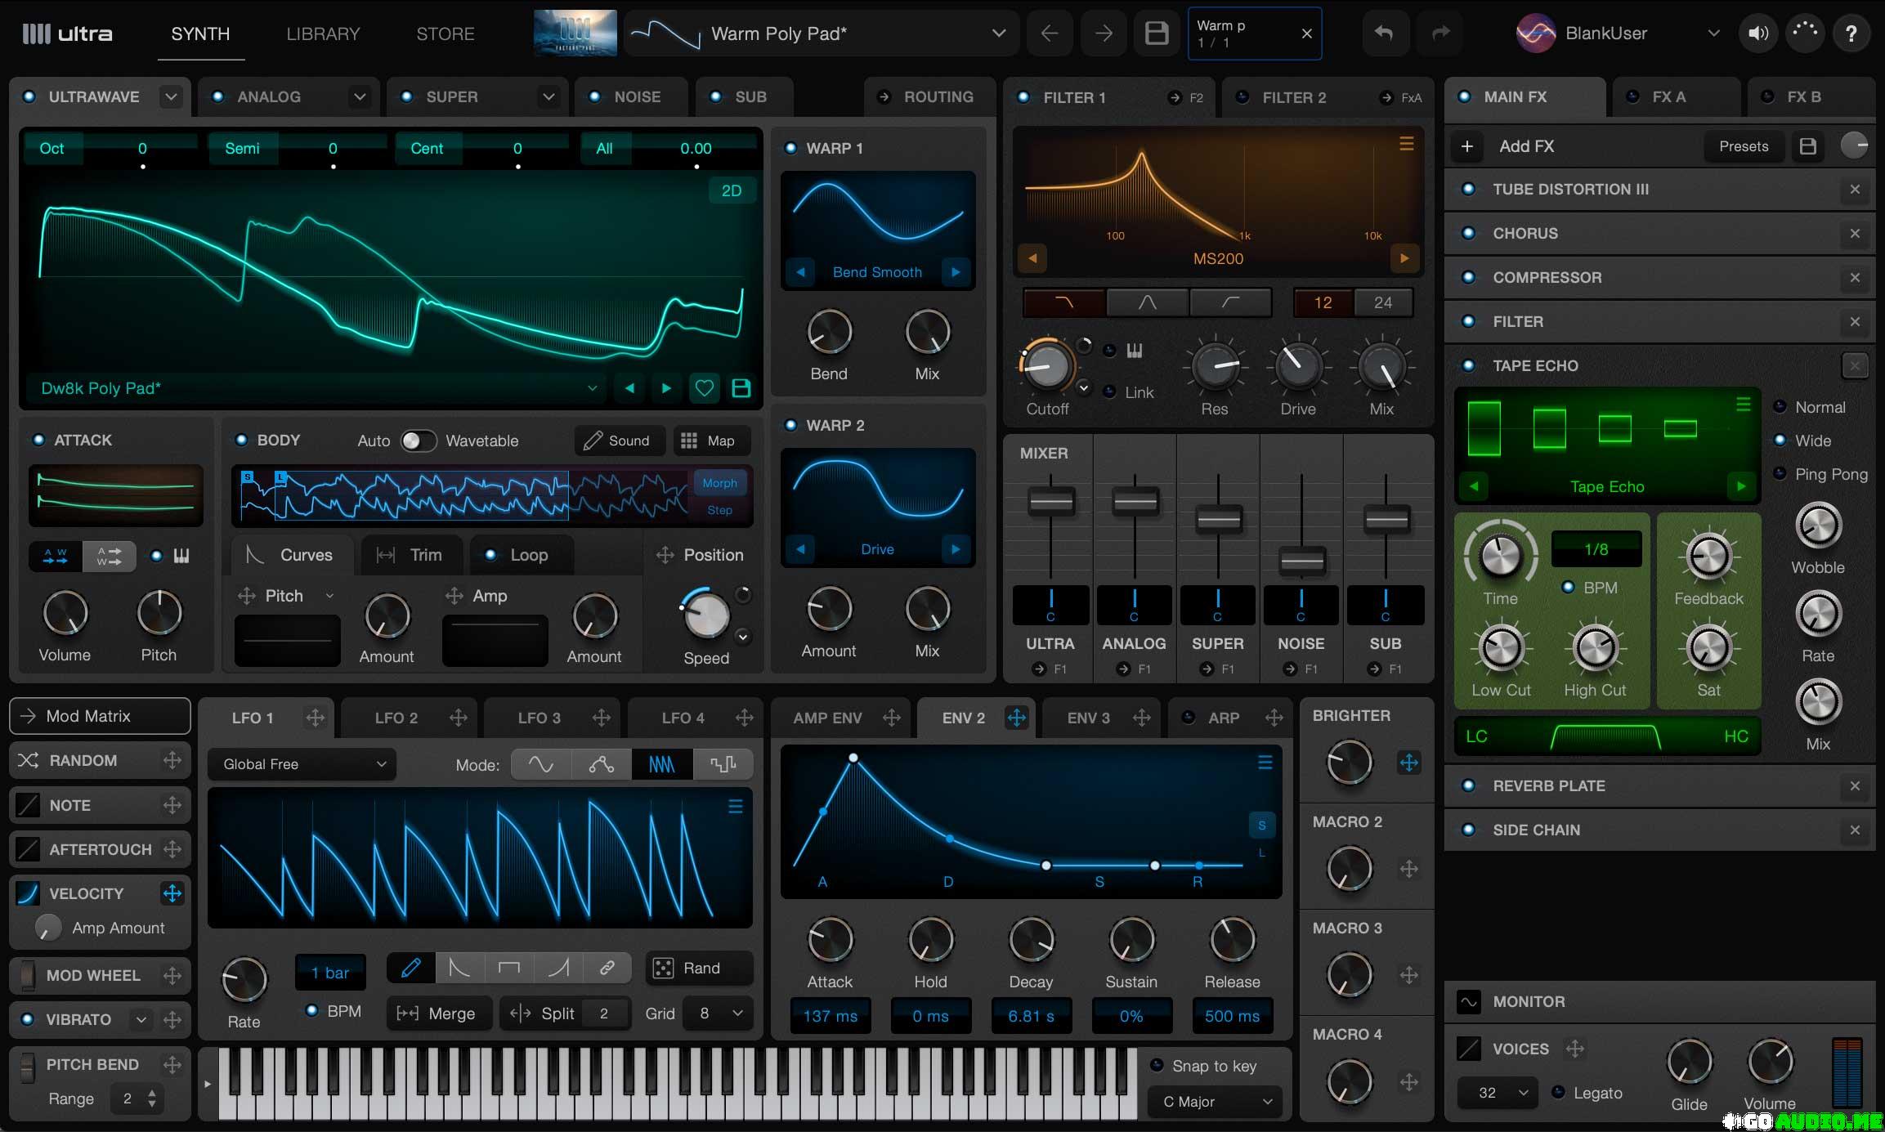The height and width of the screenshot is (1132, 1885).
Task: Select the sawtooth LFO mode icon
Action: tap(662, 764)
